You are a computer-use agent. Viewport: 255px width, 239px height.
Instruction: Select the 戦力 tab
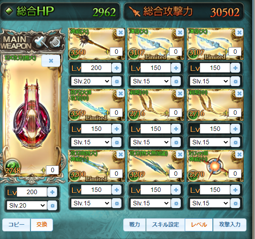(x=134, y=225)
